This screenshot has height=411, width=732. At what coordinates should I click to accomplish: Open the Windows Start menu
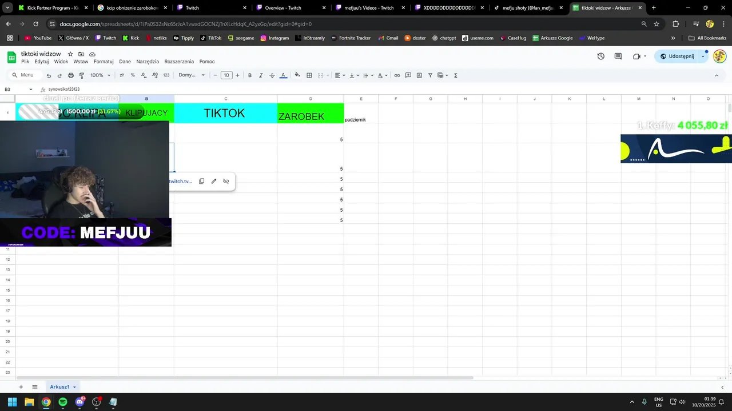(x=12, y=402)
